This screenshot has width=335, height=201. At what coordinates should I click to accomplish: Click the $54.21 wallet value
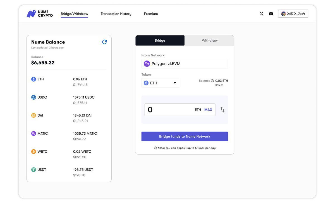click(x=219, y=85)
